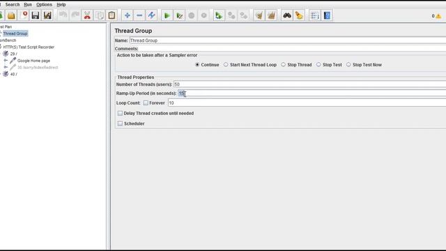446x251 pixels.
Task: Select HTTP(S) Test Script Recorder node
Action: [29, 47]
